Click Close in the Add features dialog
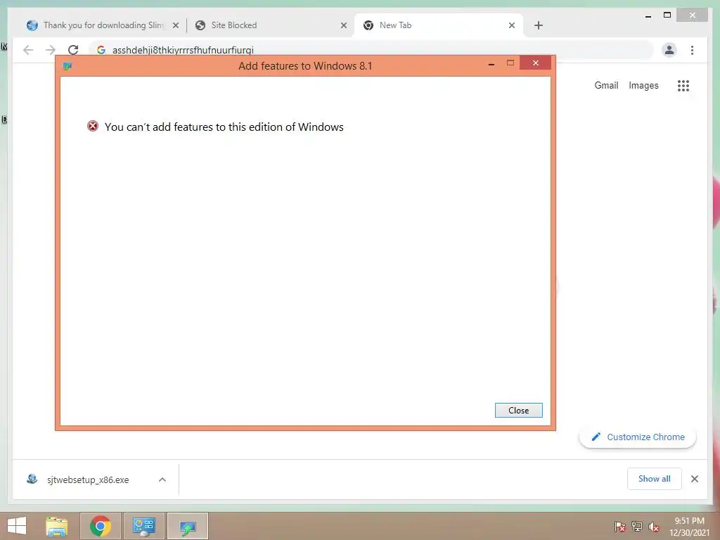720x540 pixels. coord(518,410)
